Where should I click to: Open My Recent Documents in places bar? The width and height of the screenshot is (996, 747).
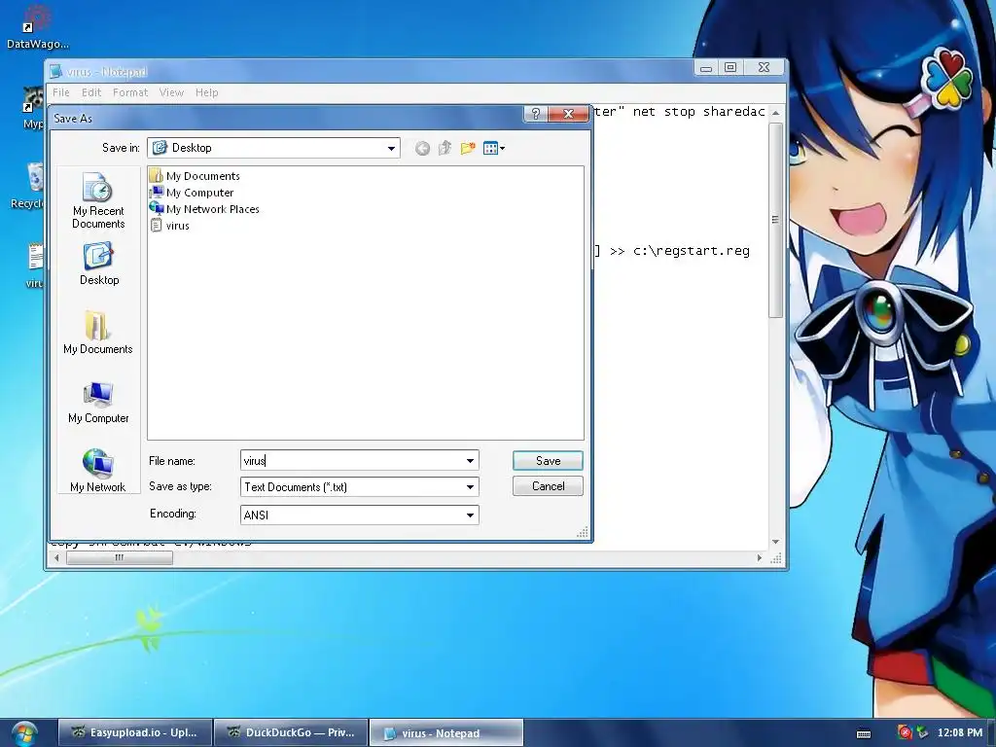(98, 200)
